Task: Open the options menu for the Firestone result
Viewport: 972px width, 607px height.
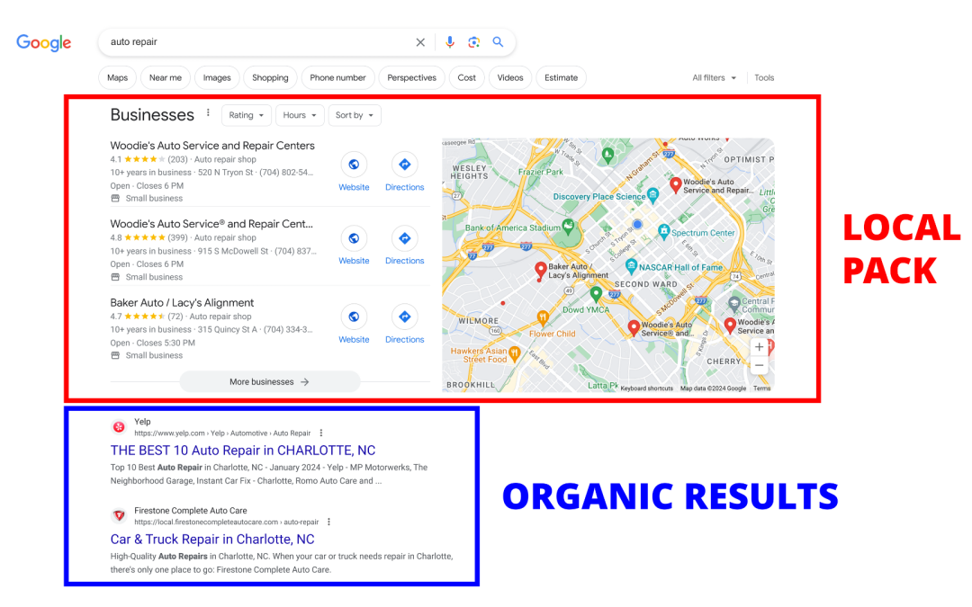Action: (329, 522)
